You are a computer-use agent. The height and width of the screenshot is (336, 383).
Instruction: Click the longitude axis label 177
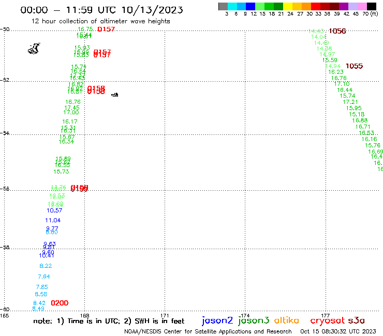[326, 315]
